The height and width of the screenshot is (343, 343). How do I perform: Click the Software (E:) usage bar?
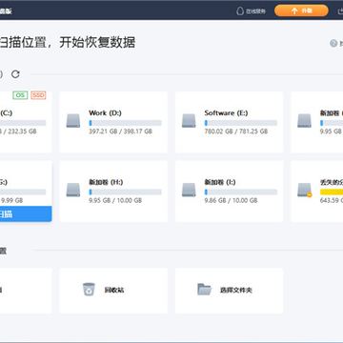click(241, 123)
